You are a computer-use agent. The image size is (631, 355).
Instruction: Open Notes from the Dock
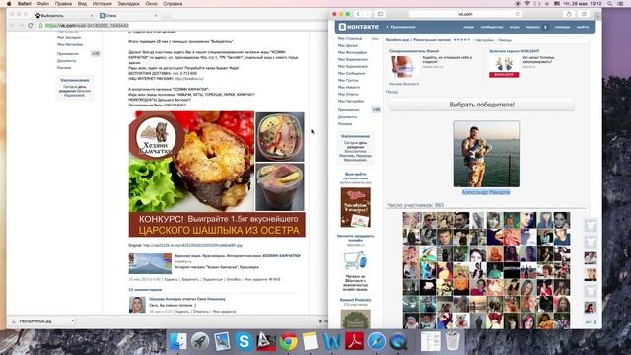coord(311,342)
